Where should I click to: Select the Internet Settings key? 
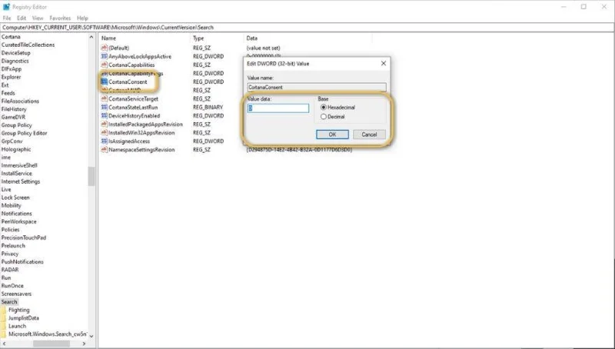coord(21,181)
